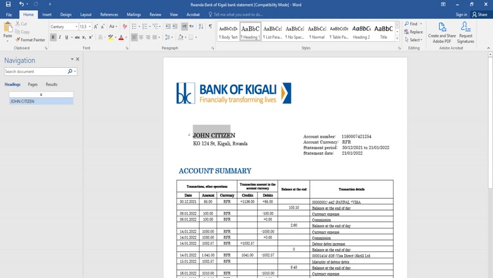
Task: Click the Save icon in title bar
Action: pos(8,4)
